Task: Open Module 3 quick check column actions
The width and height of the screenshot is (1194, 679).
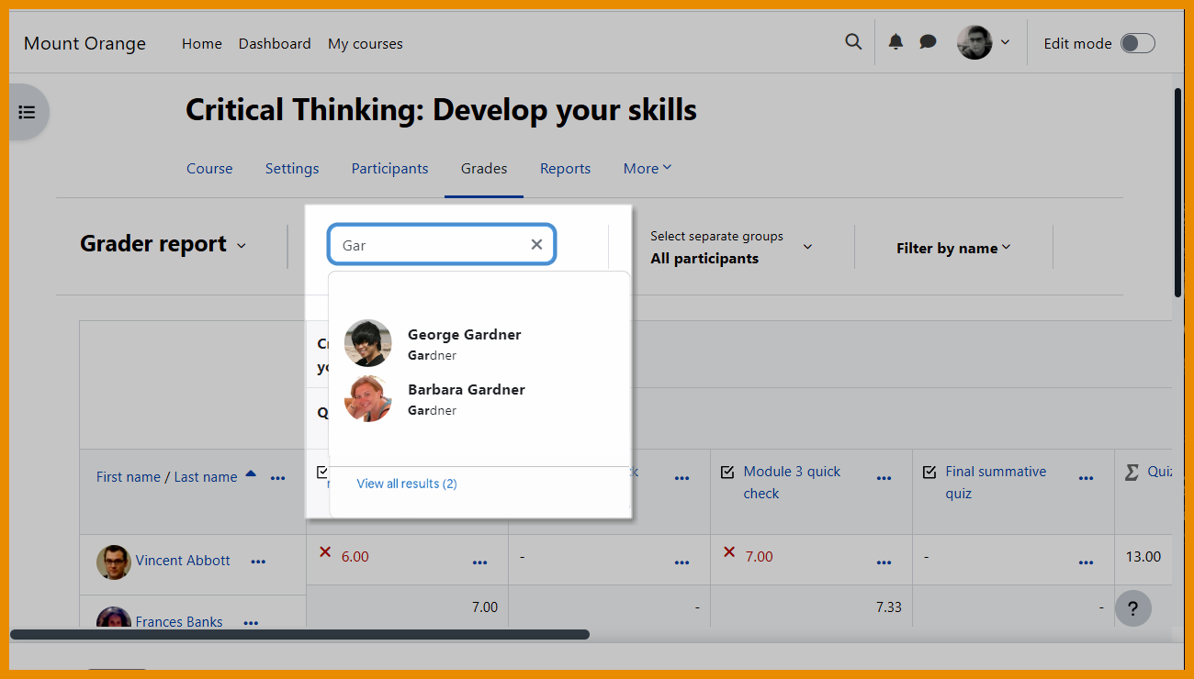Action: click(x=884, y=478)
